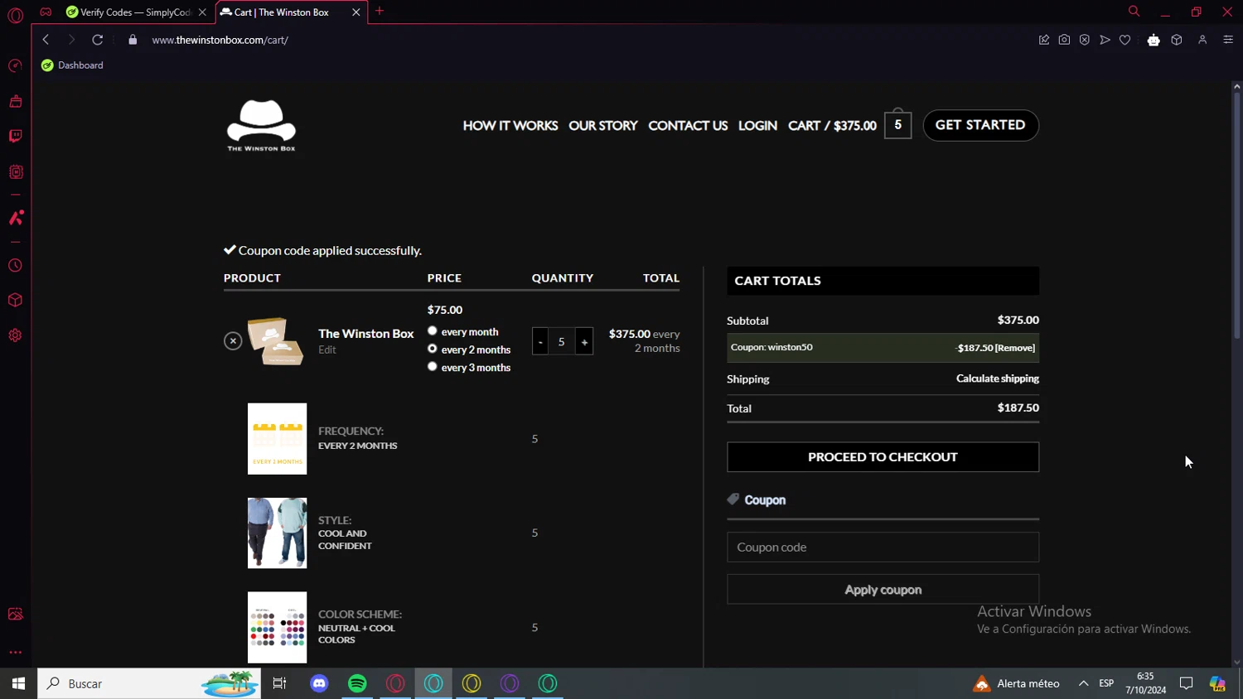Image resolution: width=1243 pixels, height=699 pixels.
Task: Go to How It Works page
Action: [510, 126]
